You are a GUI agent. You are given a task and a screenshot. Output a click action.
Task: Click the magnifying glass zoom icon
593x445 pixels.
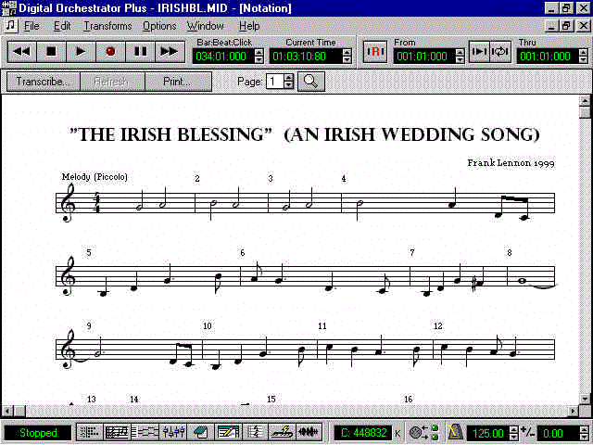click(311, 82)
